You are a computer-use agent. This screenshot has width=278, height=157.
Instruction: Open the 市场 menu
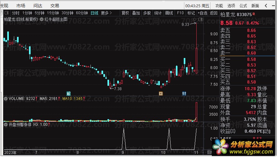pyautogui.click(x=21, y=6)
